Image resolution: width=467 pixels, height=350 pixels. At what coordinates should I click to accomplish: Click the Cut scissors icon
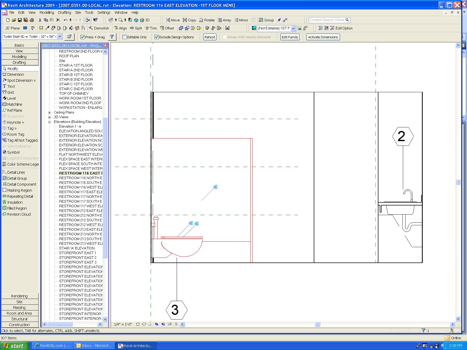click(40, 20)
